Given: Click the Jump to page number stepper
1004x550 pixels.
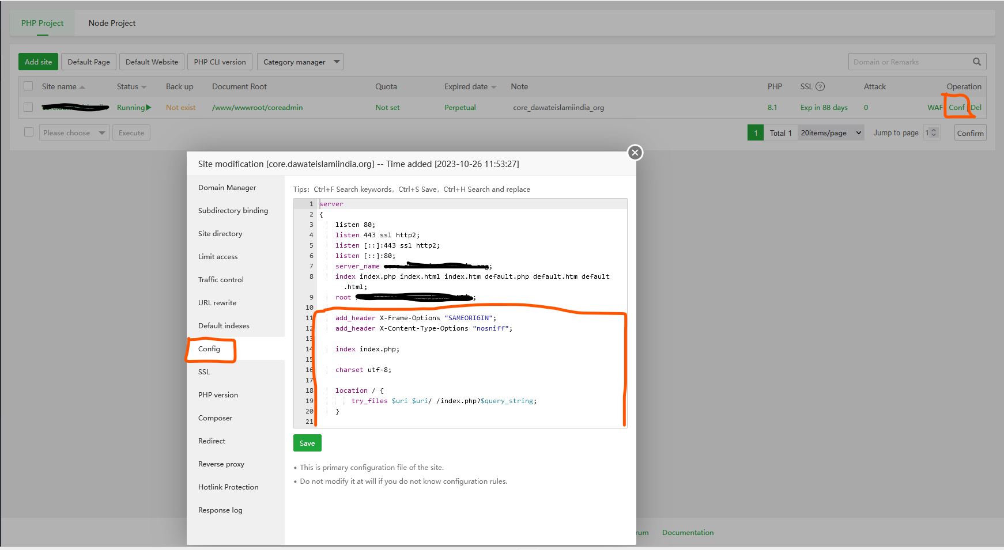Looking at the screenshot, I should [x=931, y=133].
